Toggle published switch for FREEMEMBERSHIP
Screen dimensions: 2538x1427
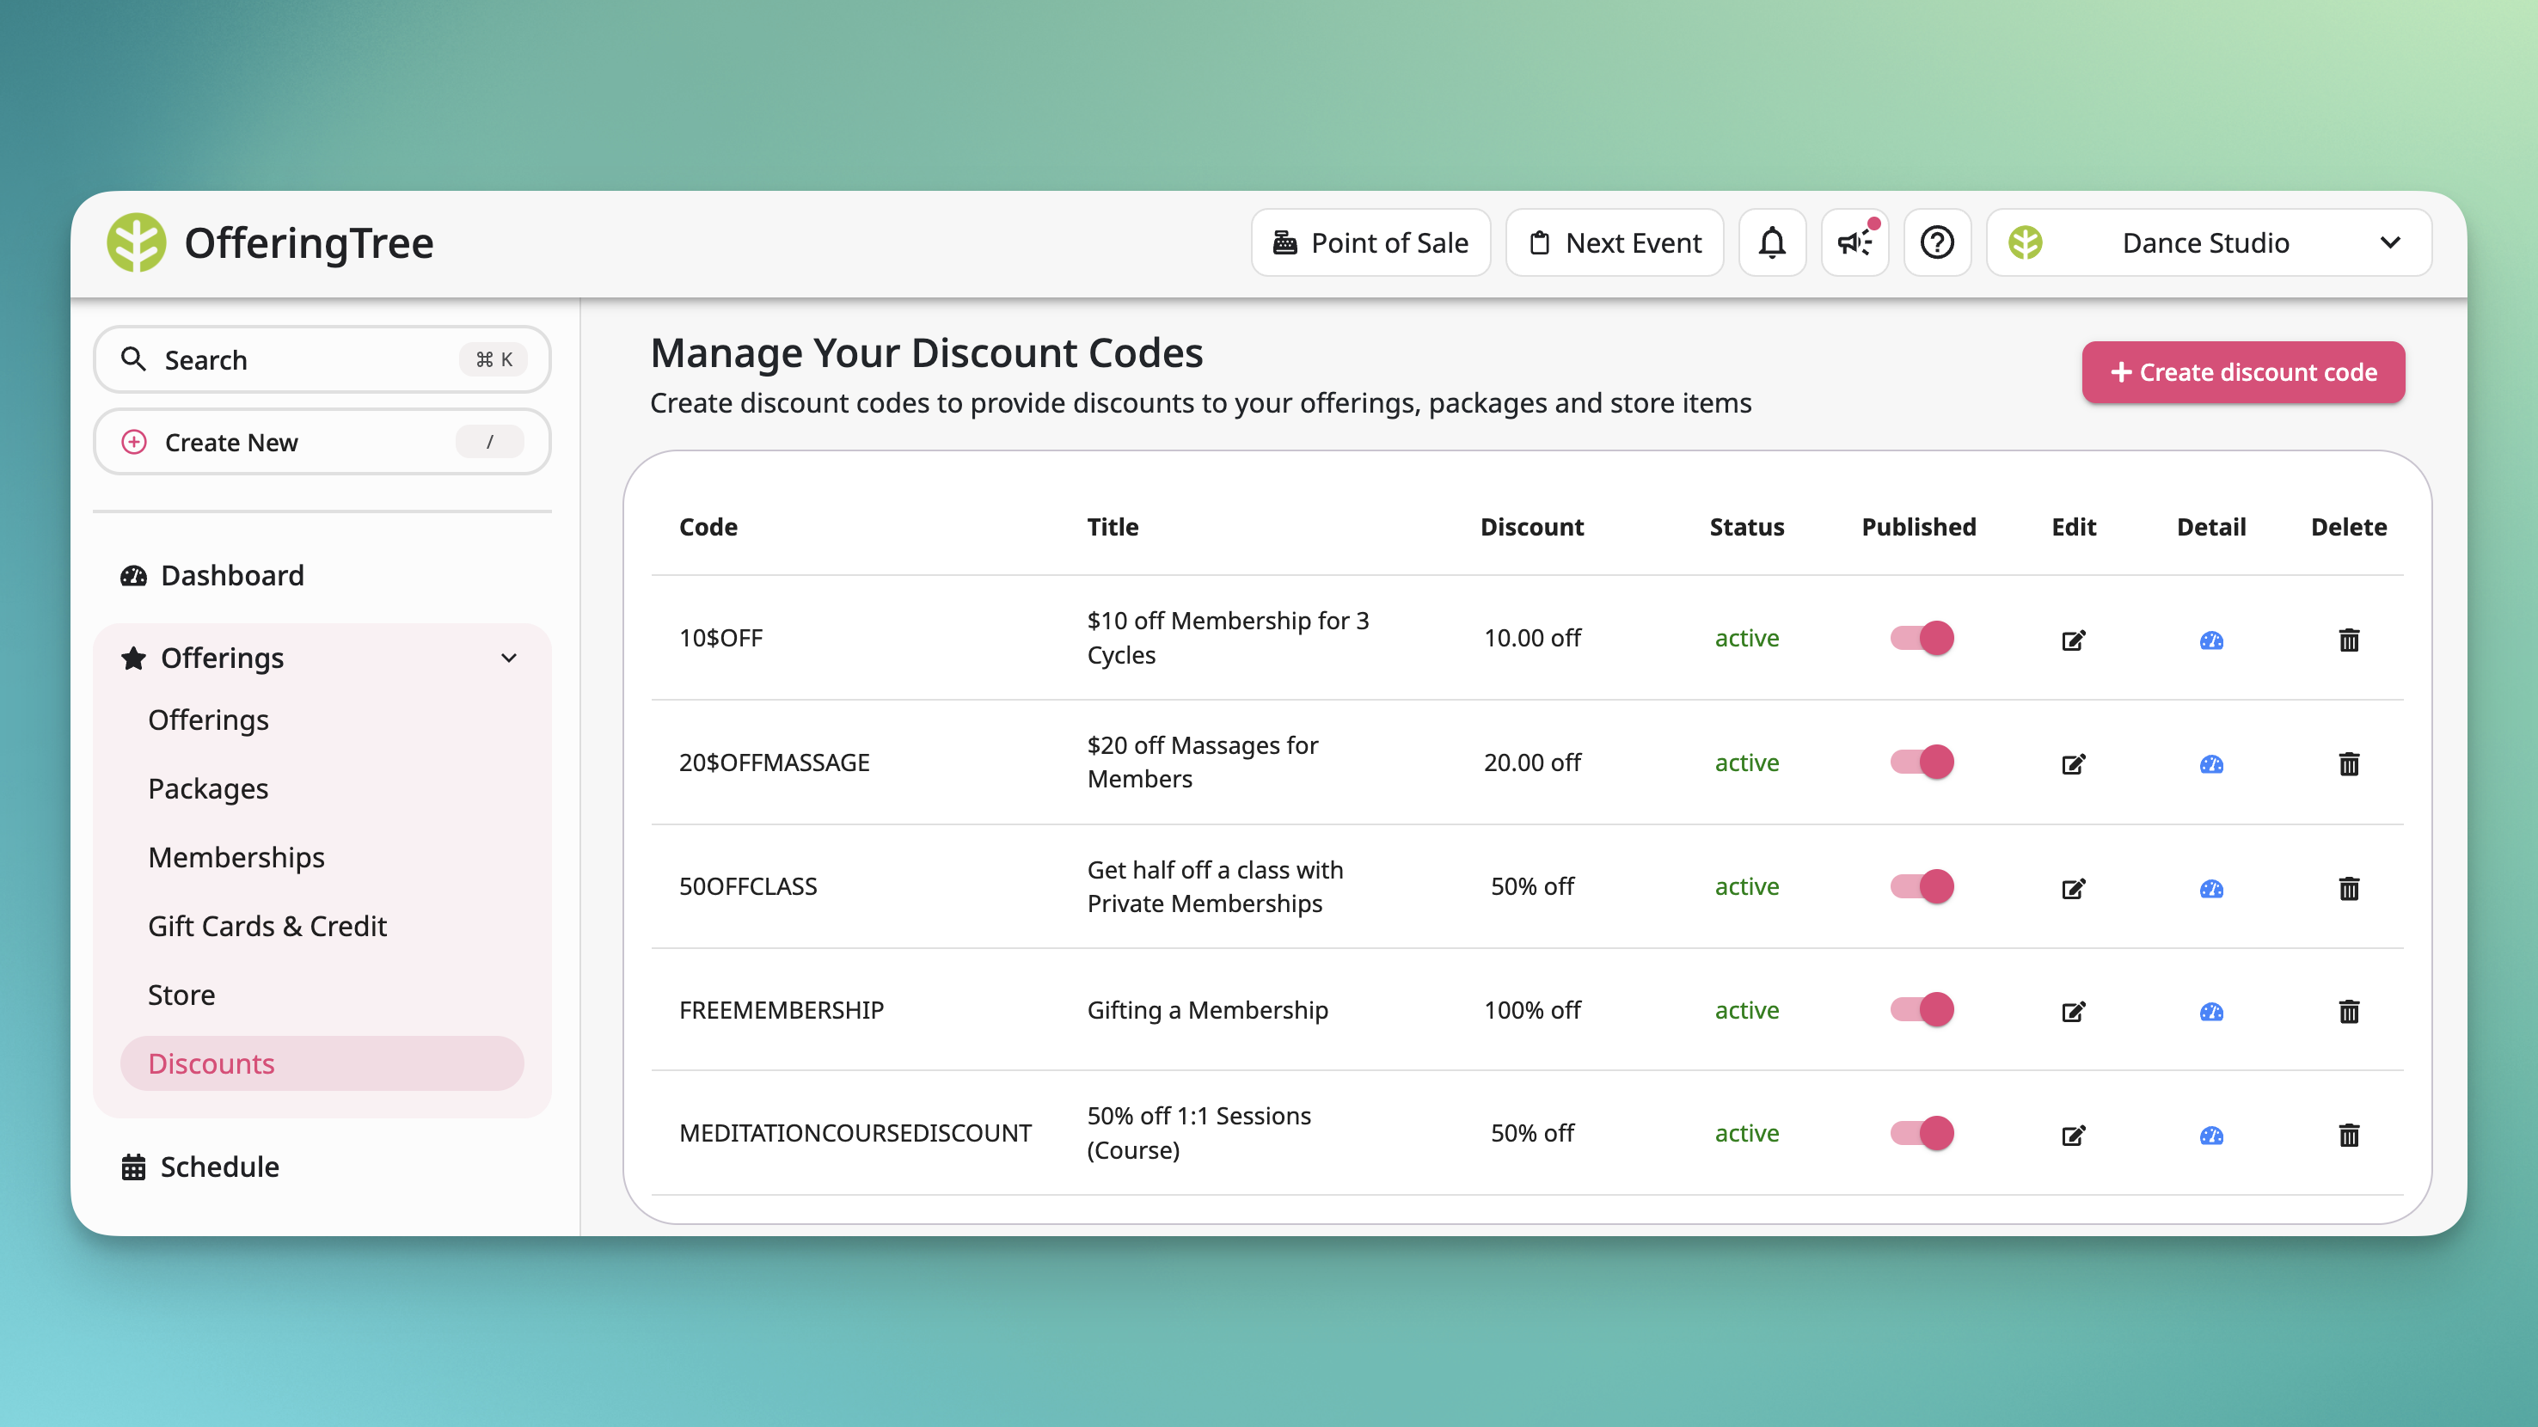tap(1922, 1009)
